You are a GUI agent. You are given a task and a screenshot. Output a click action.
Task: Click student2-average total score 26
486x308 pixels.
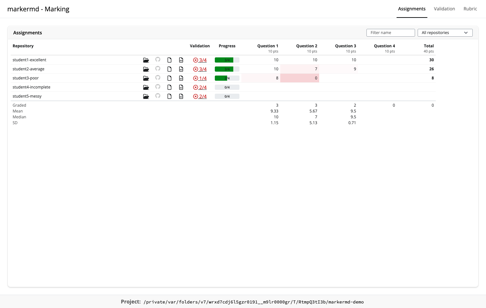[x=432, y=69]
